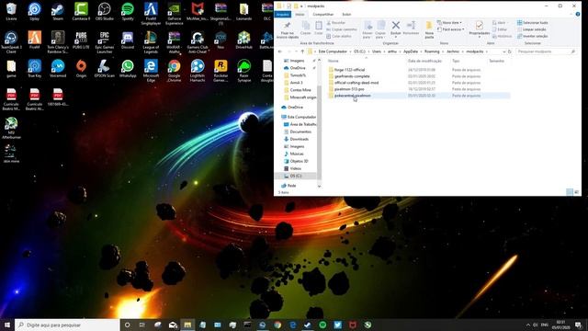Open recent locations dropdown arrow
This screenshot has width=588, height=331.
pyautogui.click(x=296, y=51)
